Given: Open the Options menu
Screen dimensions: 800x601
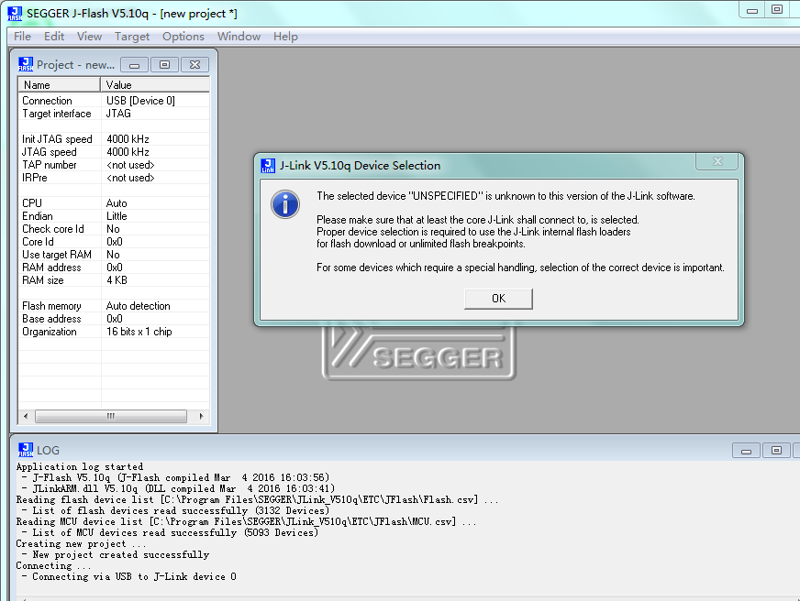Looking at the screenshot, I should coord(183,37).
